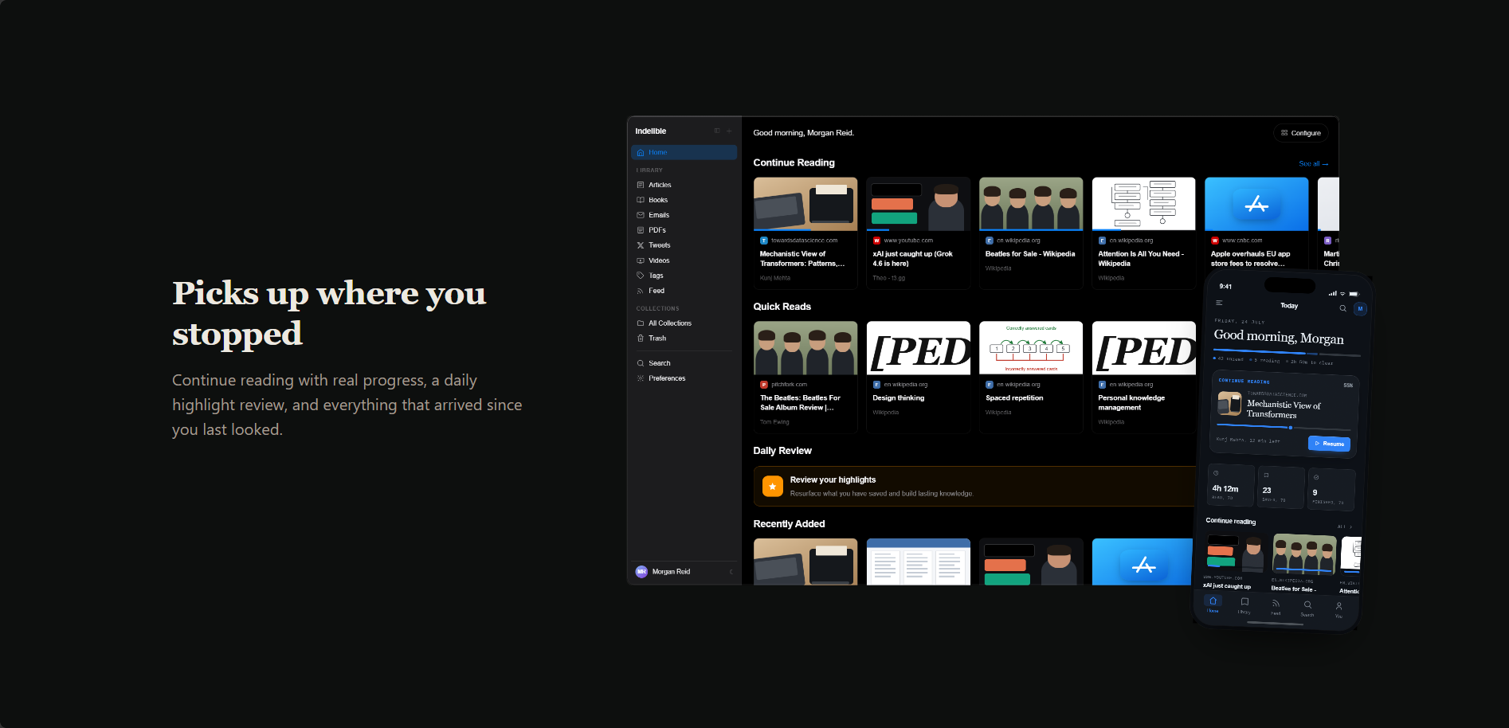Open the xAI just caught up video card
The width and height of the screenshot is (1509, 728).
click(919, 233)
